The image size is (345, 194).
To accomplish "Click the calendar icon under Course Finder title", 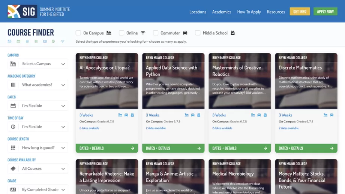I will pos(18,42).
